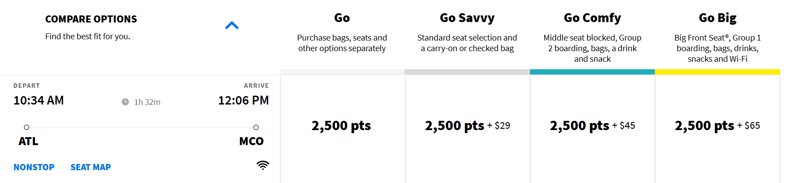Click the Go Savvy column header
Image resolution: width=790 pixels, height=183 pixels.
467,18
